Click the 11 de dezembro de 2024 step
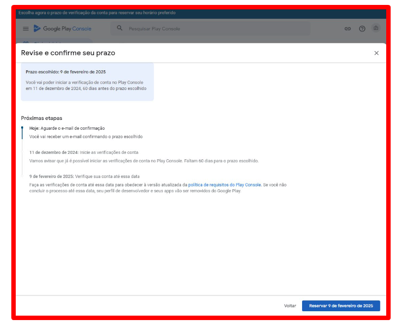The image size is (399, 324). (x=84, y=153)
